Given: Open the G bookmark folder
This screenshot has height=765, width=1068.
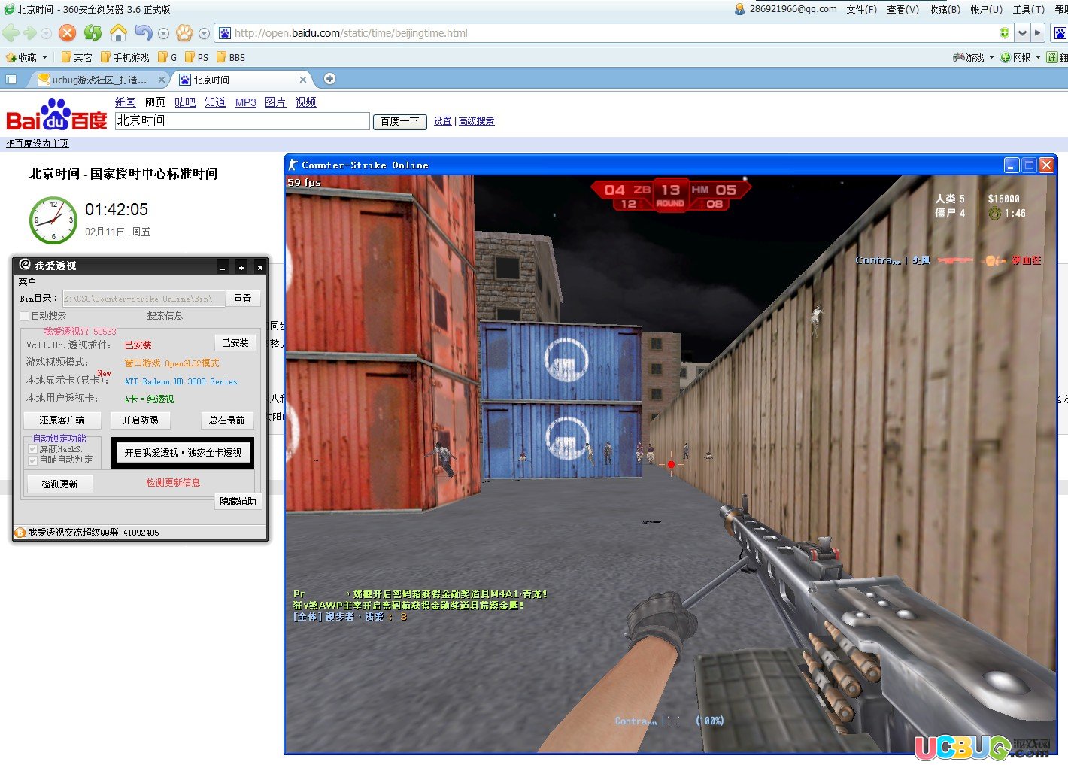Looking at the screenshot, I should coord(167,57).
